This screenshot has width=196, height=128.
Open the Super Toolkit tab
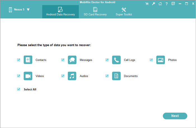click(x=124, y=11)
